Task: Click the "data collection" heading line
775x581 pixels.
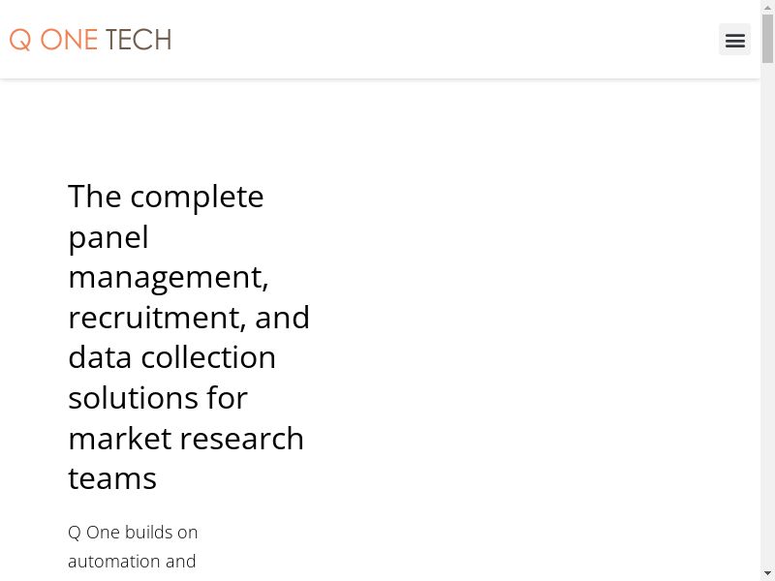Action: click(x=171, y=357)
